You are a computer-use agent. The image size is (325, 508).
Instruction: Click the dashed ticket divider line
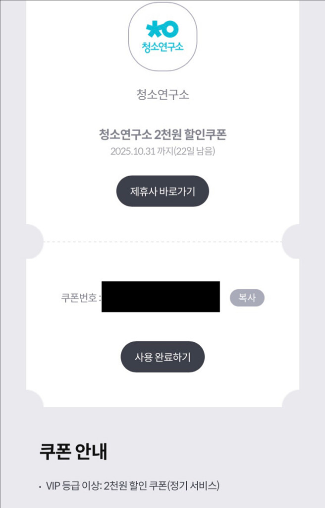point(162,242)
